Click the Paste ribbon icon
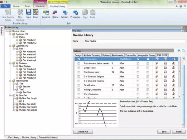Screen dimensions: 187x140 [93, 12]
